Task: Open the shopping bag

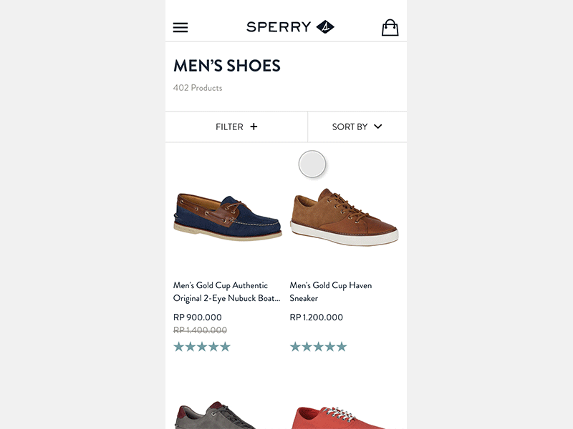Action: point(390,27)
